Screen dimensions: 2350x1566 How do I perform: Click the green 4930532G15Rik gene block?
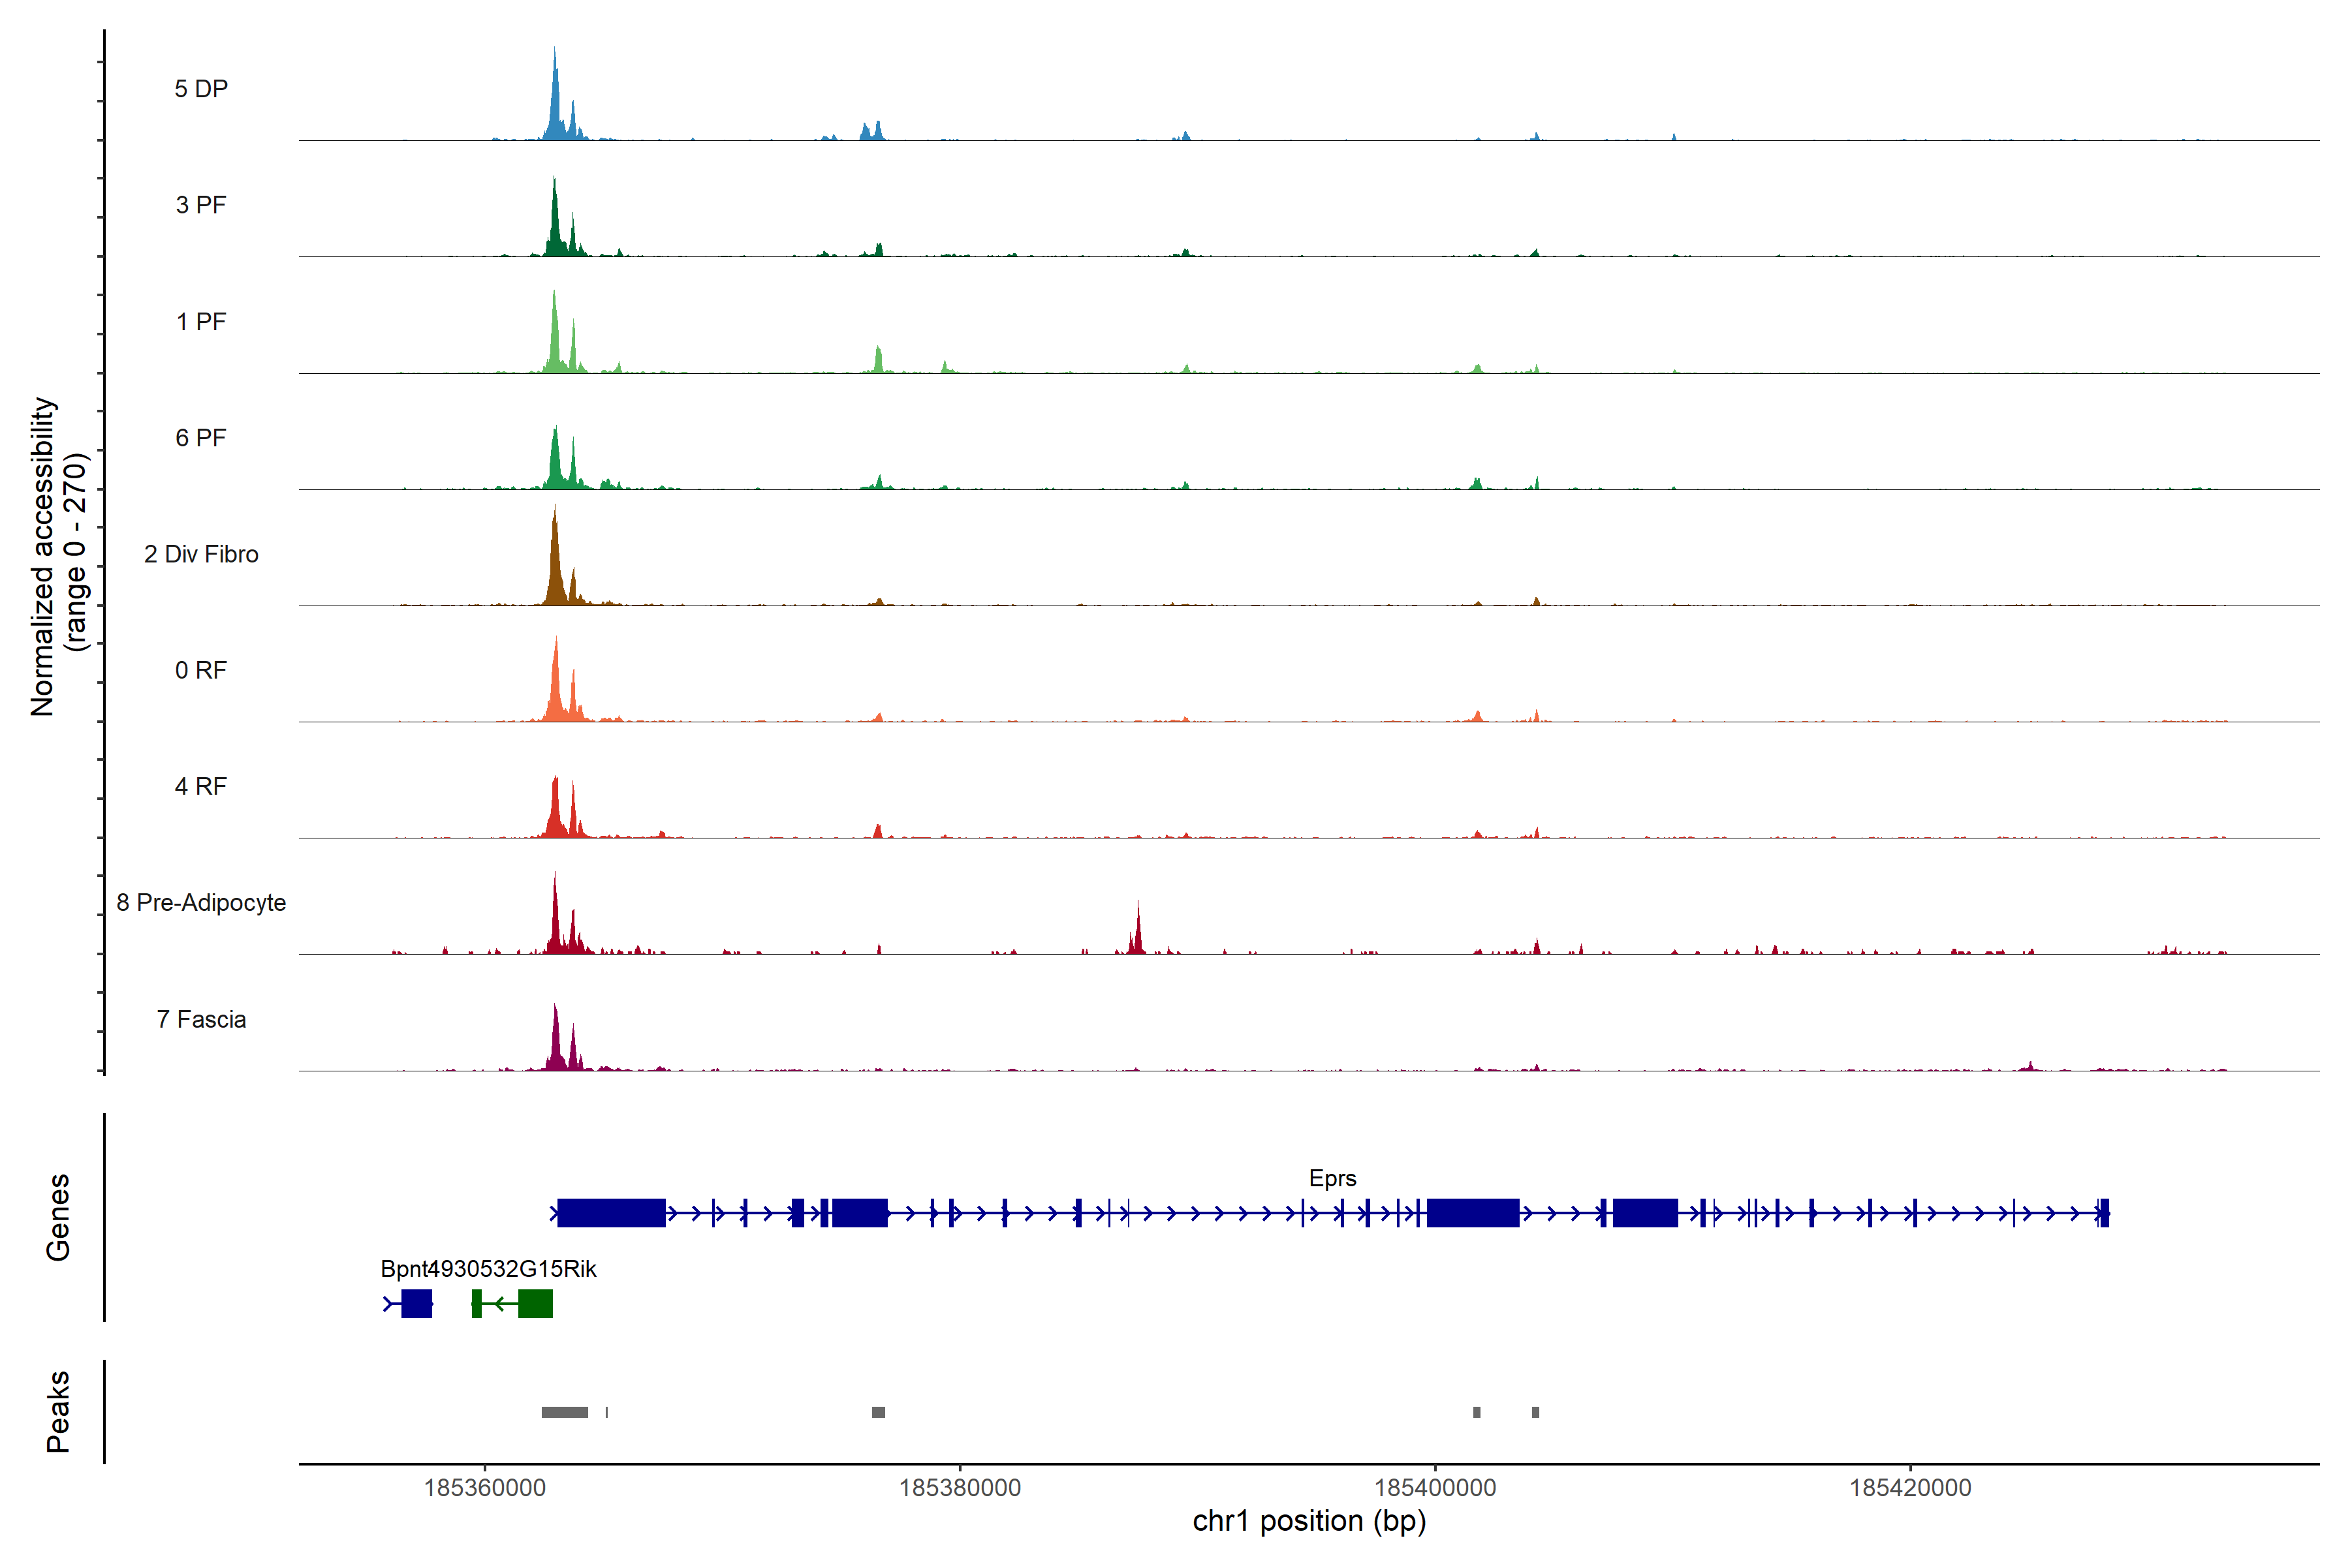coord(535,1303)
